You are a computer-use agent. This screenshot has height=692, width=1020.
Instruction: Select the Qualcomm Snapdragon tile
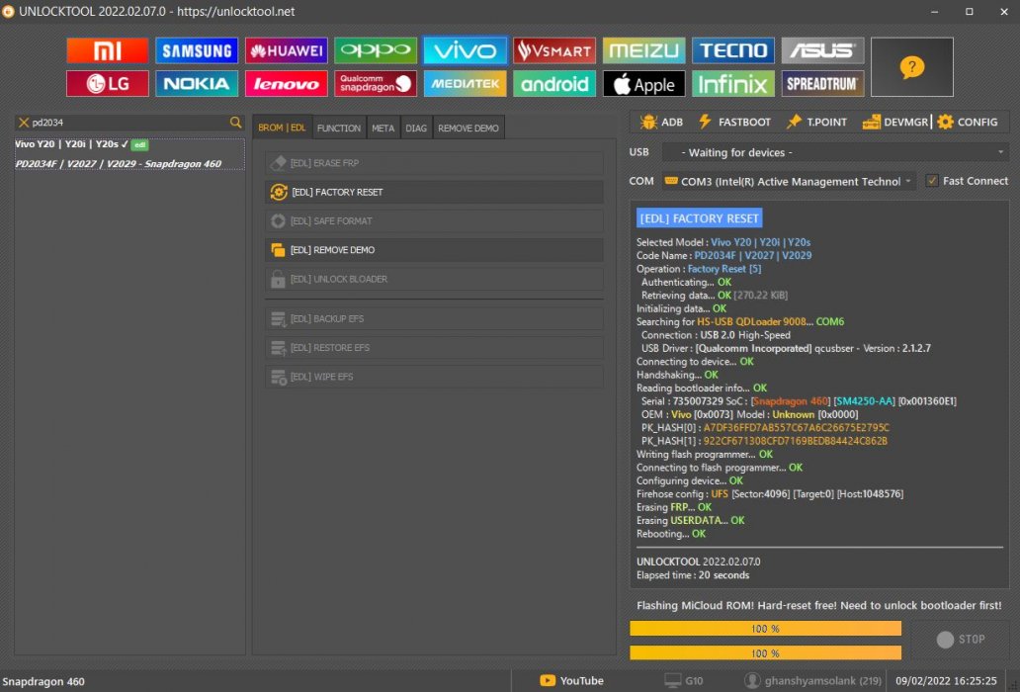point(376,84)
